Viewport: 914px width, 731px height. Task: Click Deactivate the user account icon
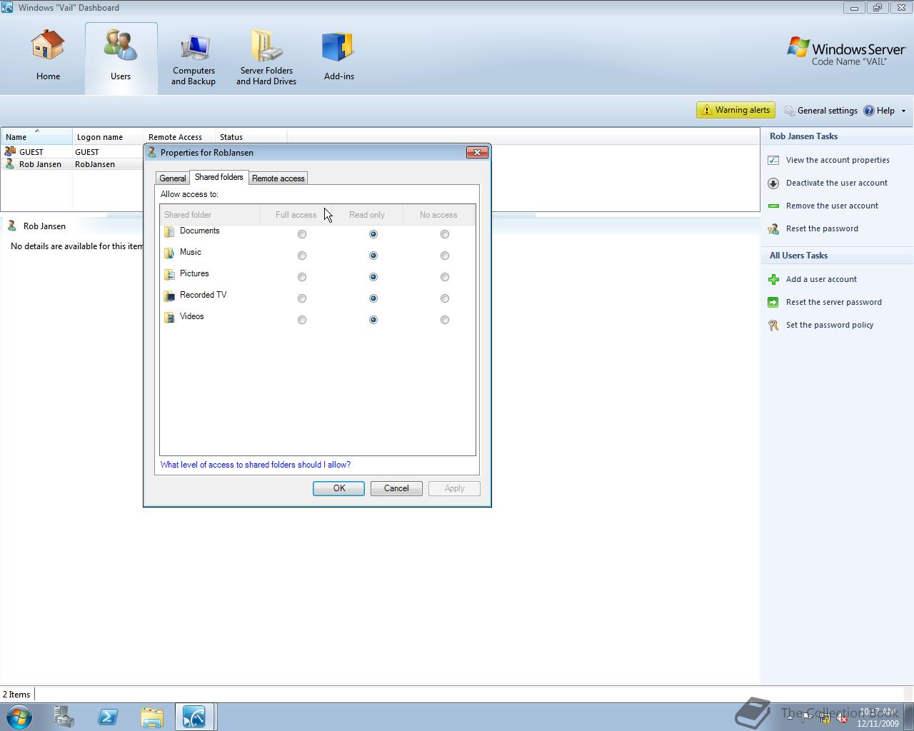pyautogui.click(x=773, y=183)
